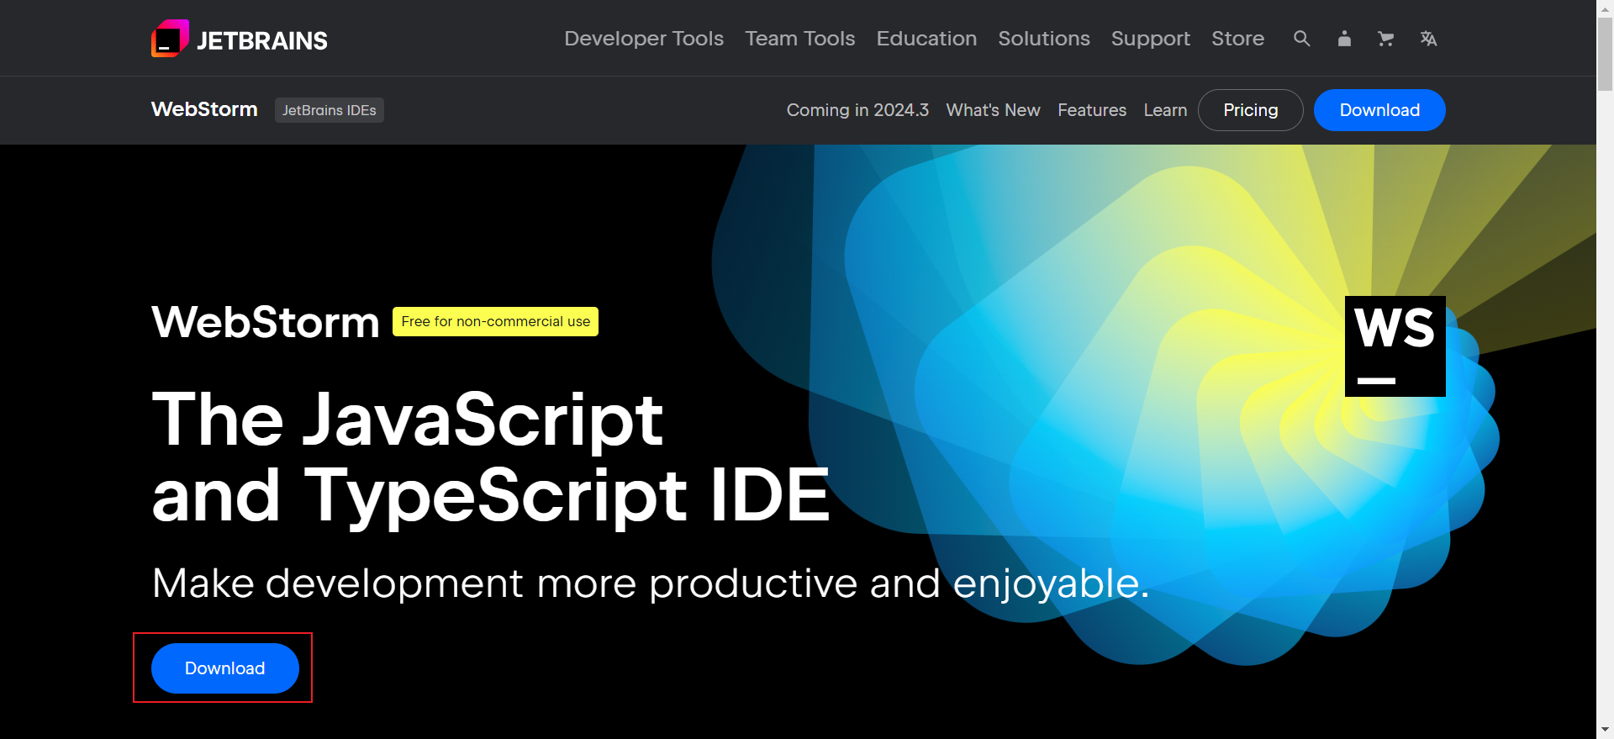
Task: Click the JetBrains IDEs tag
Action: 330,110
